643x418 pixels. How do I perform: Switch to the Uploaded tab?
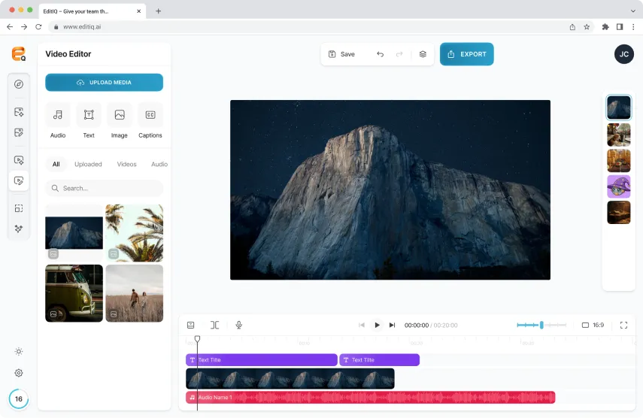click(88, 164)
